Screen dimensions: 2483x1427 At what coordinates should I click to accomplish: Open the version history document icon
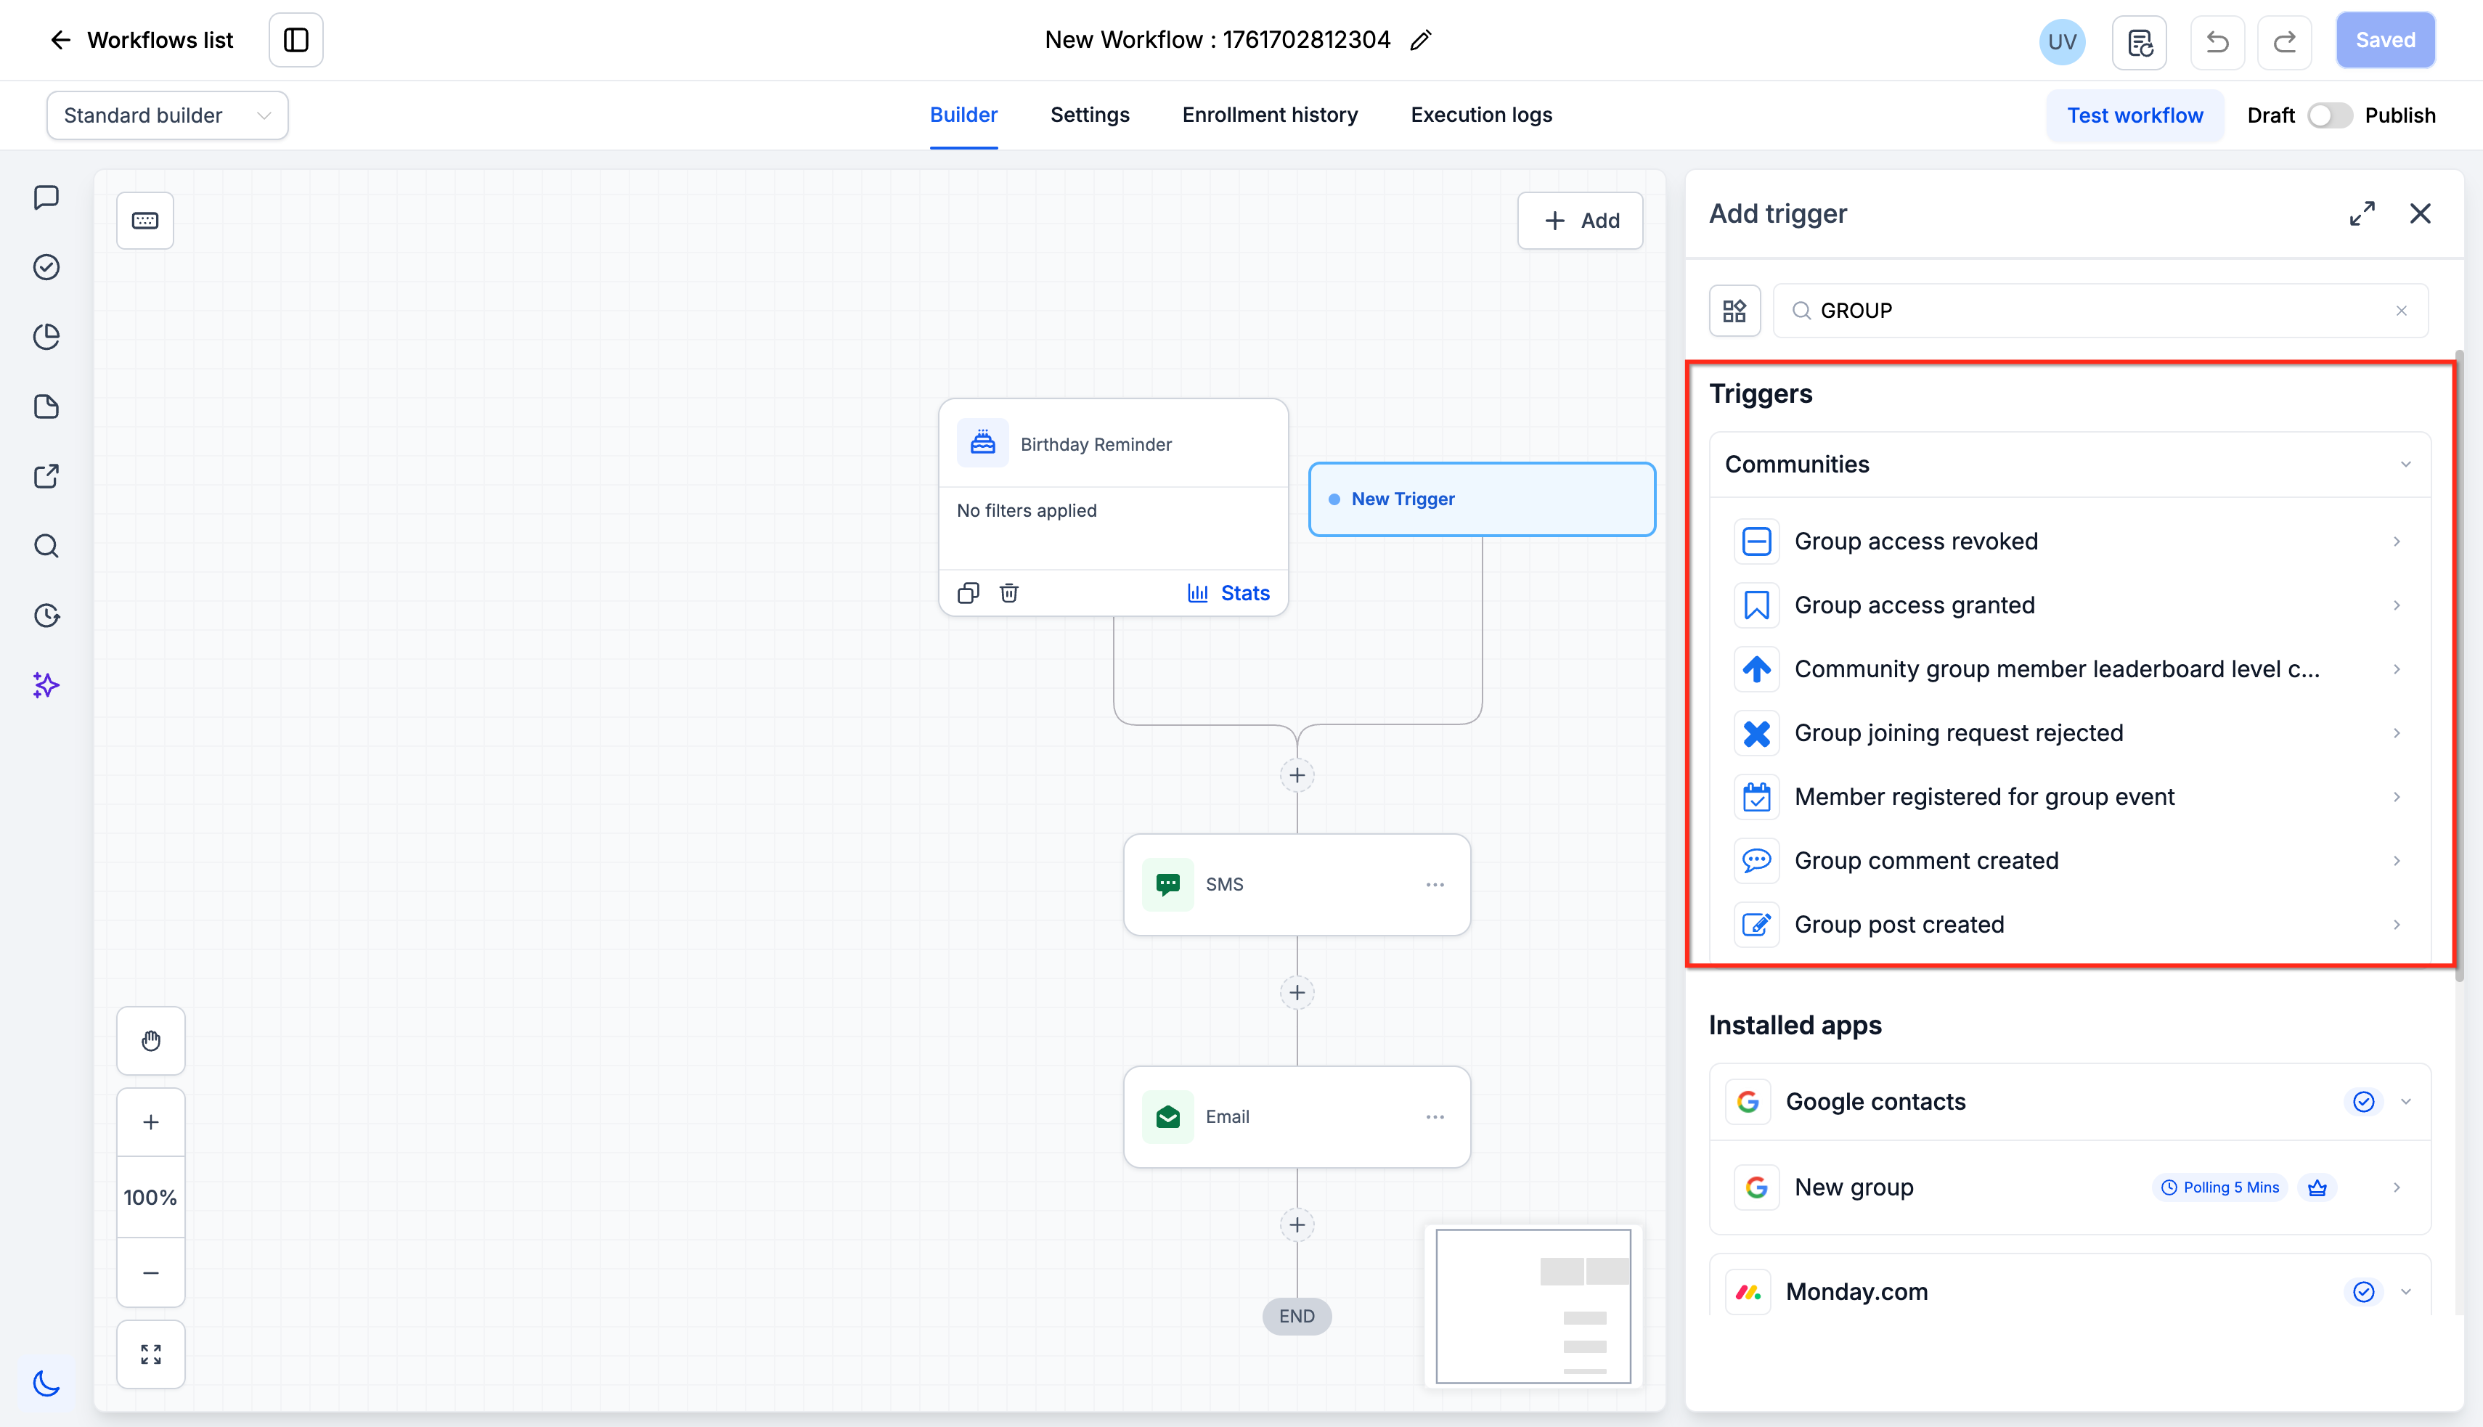[x=2139, y=41]
